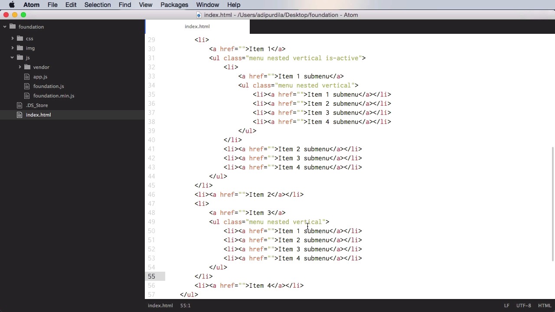Viewport: 555px width, 312px height.
Task: Select the vendor folder label
Action: click(41, 67)
